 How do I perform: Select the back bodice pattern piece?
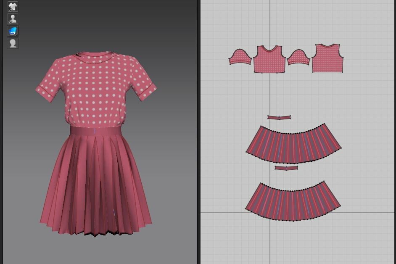pos(327,58)
